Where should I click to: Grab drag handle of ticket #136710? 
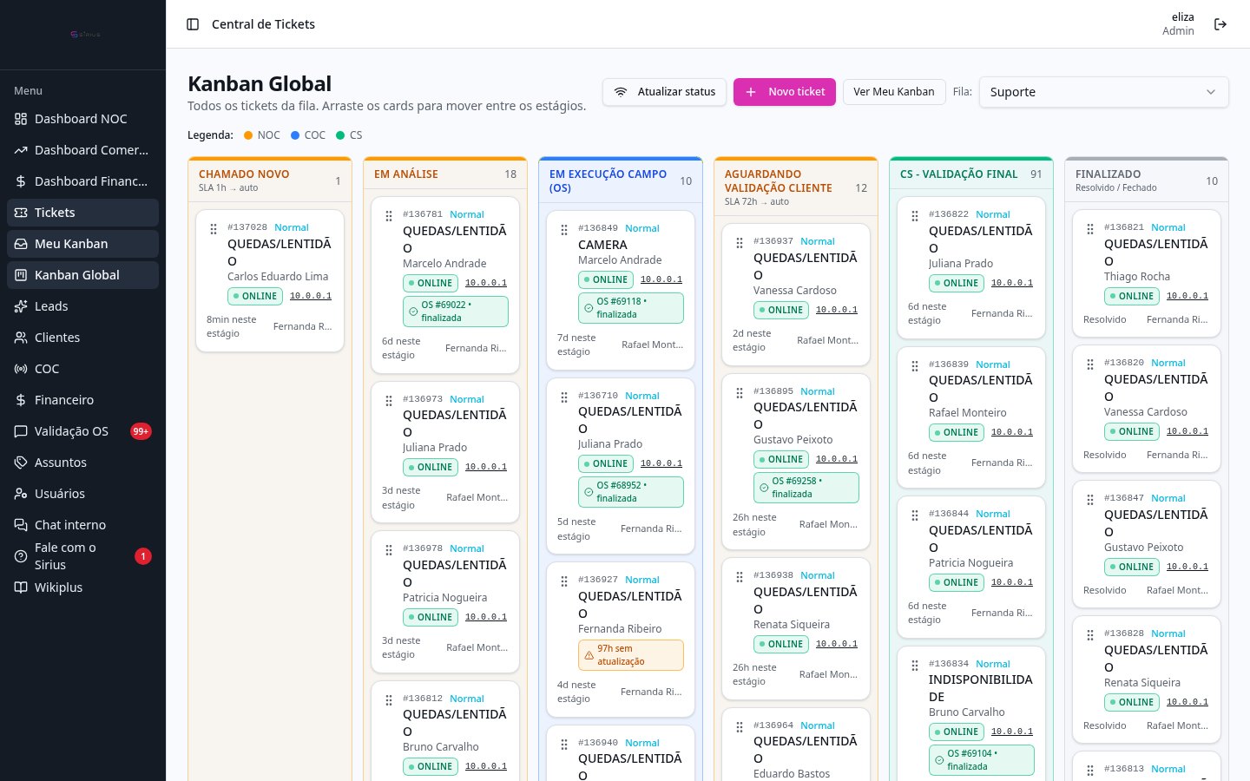click(x=564, y=397)
